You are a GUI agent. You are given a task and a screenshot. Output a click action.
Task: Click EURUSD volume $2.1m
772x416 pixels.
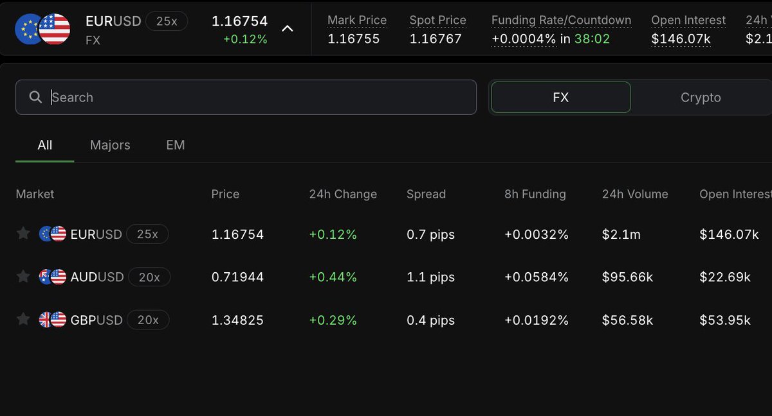[x=621, y=234]
